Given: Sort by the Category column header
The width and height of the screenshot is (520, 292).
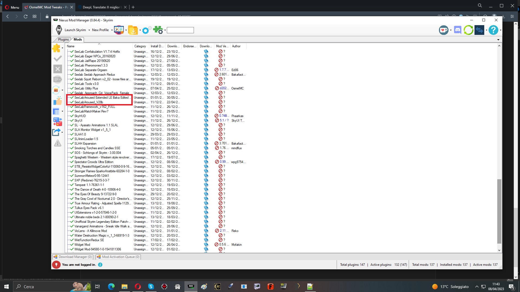Looking at the screenshot, I should coord(140,46).
